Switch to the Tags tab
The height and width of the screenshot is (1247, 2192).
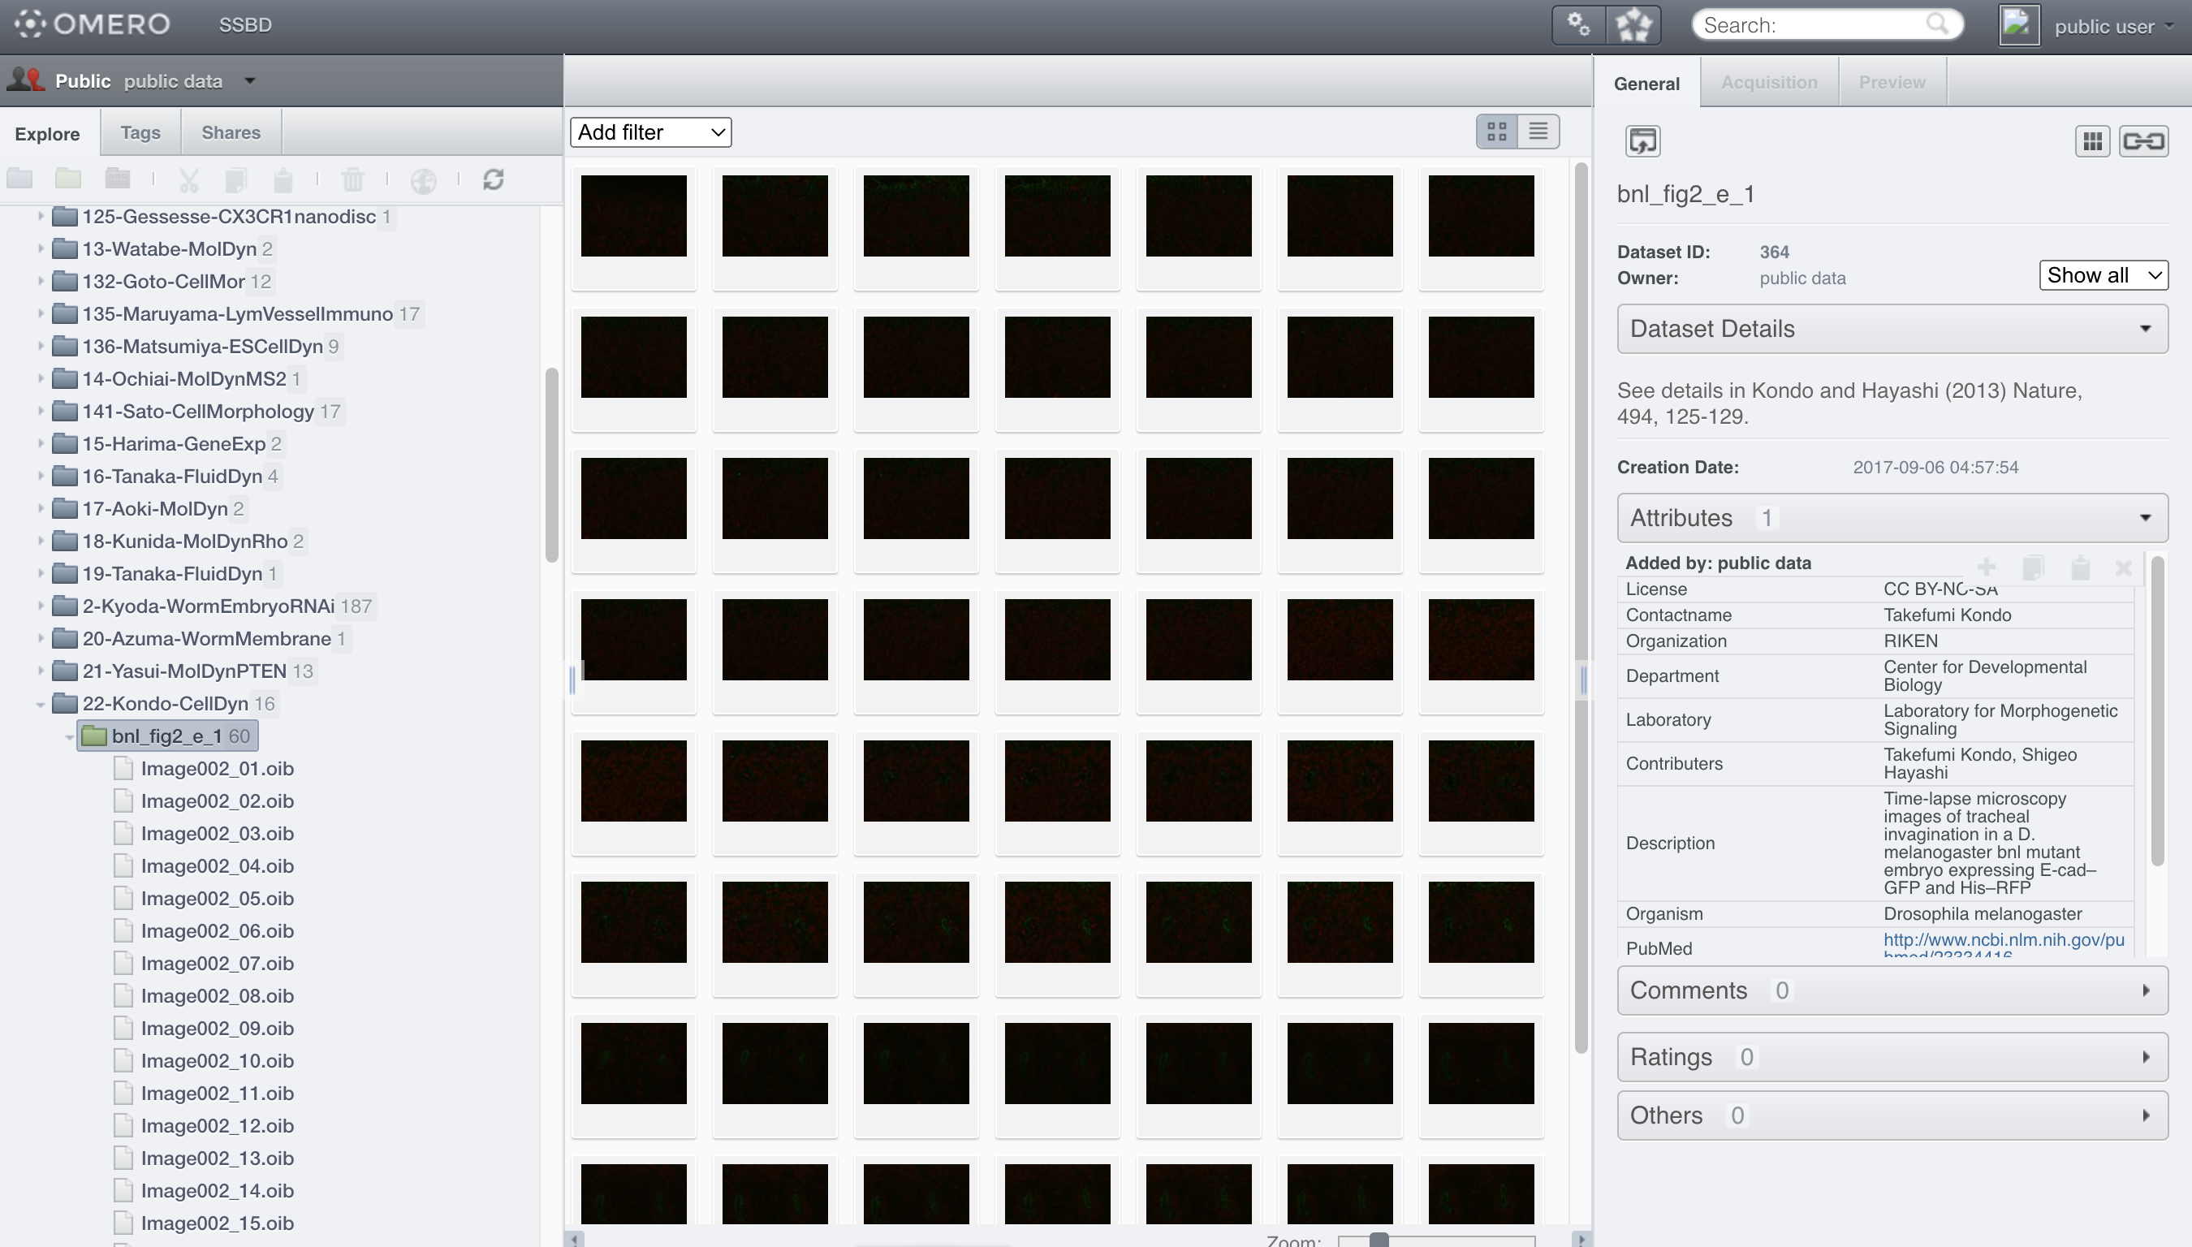pyautogui.click(x=140, y=133)
